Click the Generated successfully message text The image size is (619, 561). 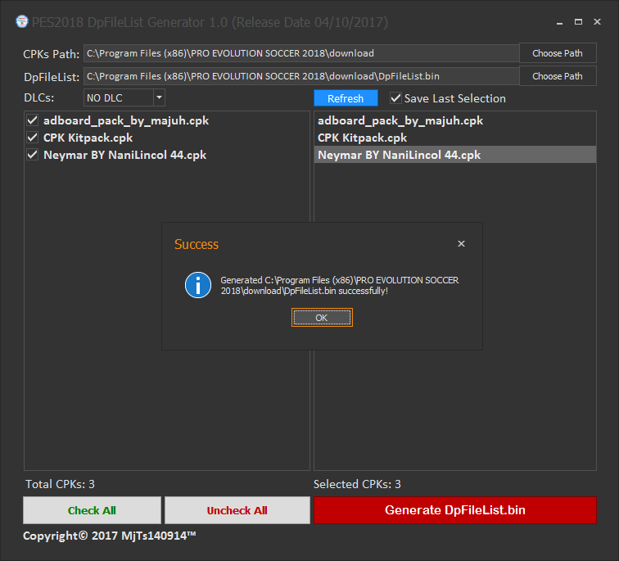tap(340, 286)
